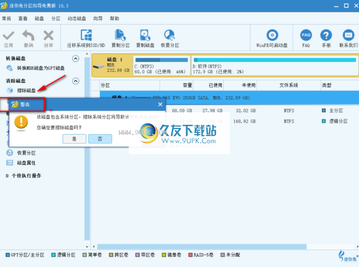This screenshot has width=359, height=267.
Task: Sort by the 文件系统 column header
Action: click(x=289, y=85)
